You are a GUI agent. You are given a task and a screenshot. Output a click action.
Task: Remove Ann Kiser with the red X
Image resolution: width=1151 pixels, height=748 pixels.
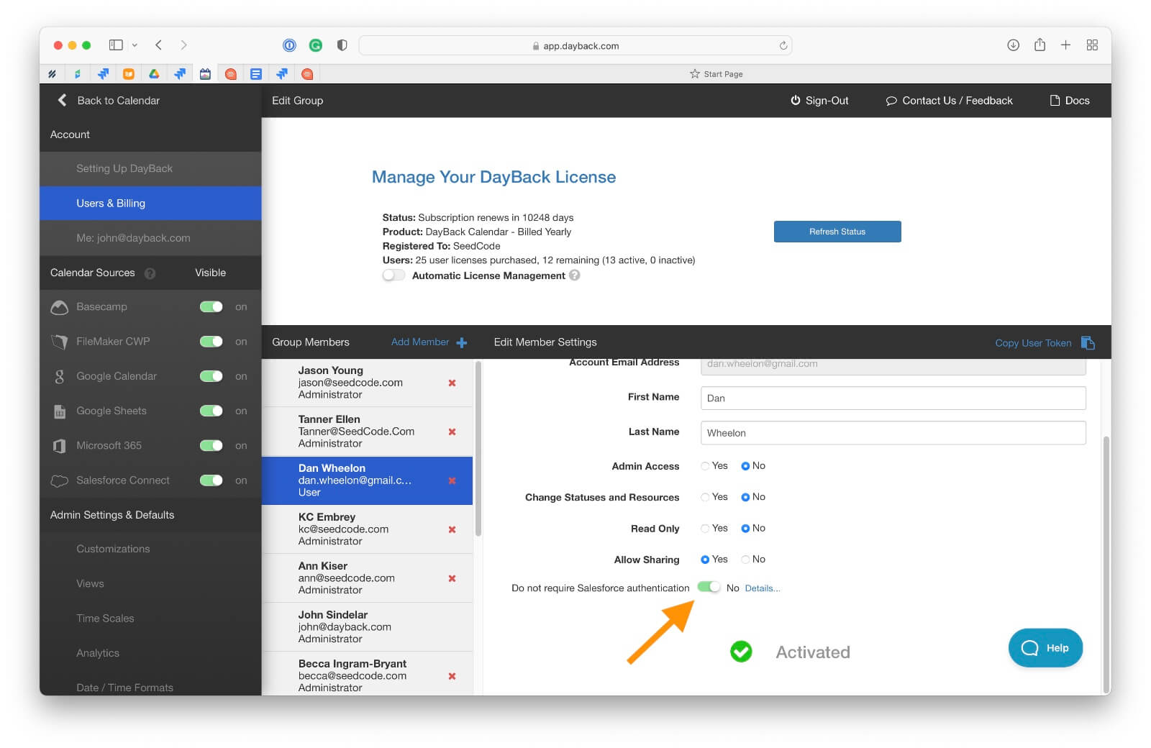tap(452, 578)
